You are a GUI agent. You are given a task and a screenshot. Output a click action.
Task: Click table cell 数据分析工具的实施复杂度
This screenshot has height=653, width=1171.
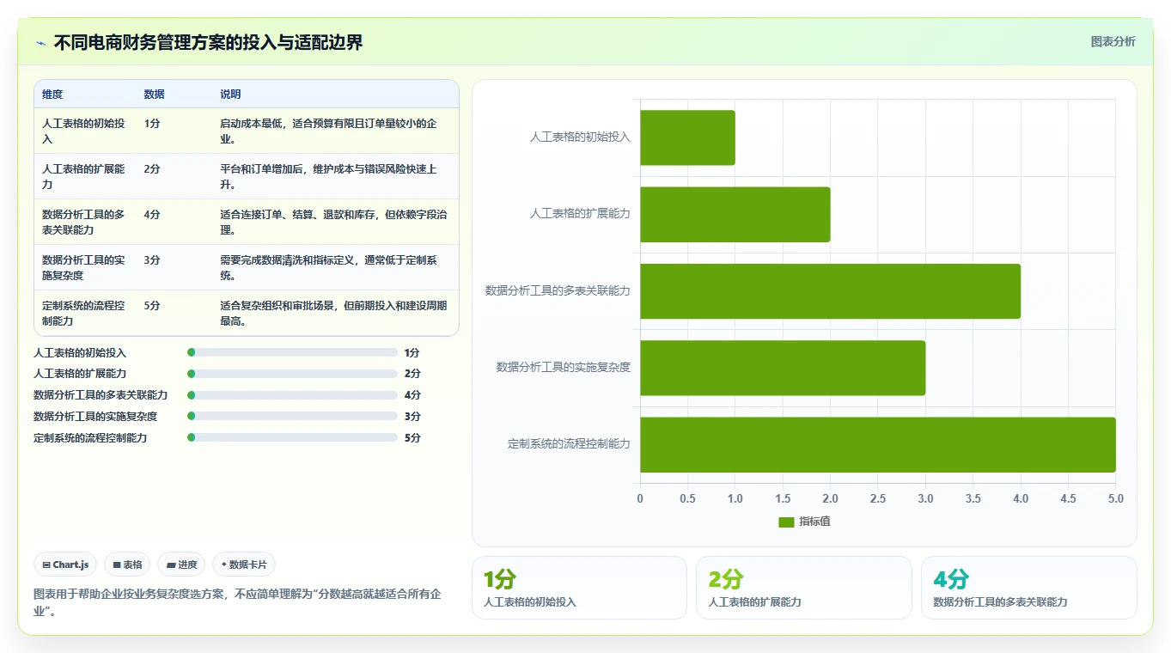click(x=83, y=268)
